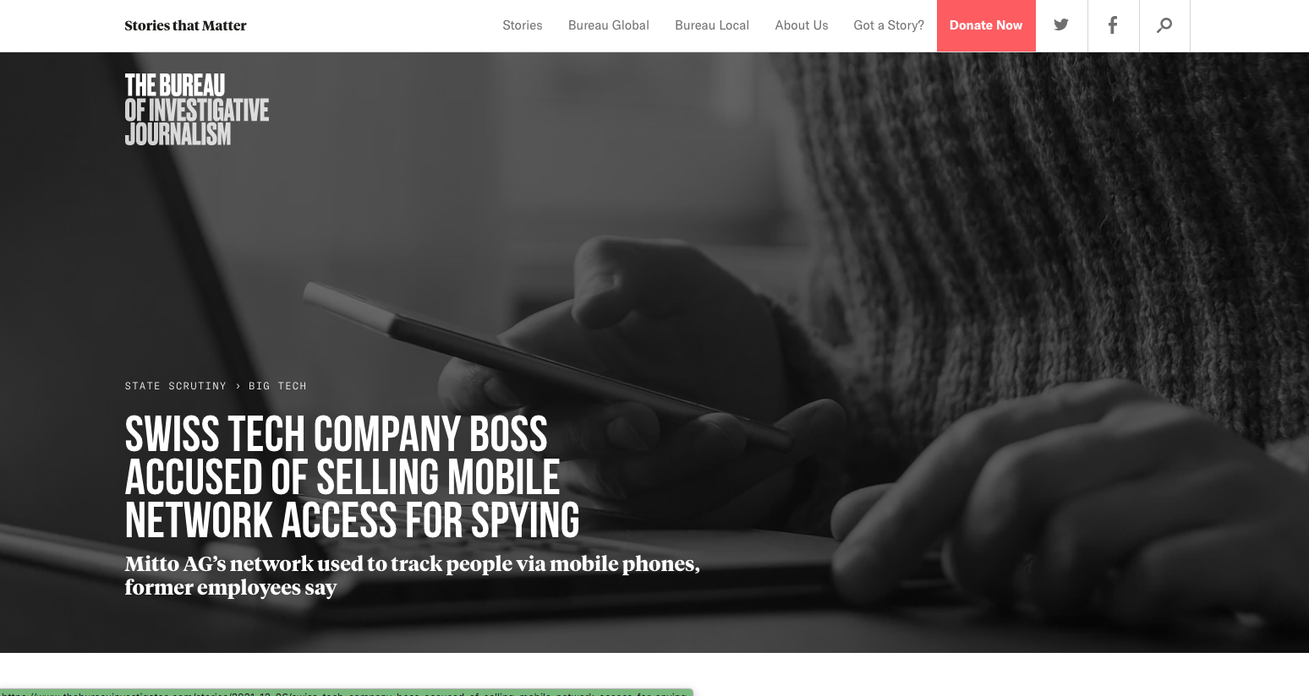Click the breadcrumb chevron between categories
1309x696 pixels.
(x=238, y=386)
